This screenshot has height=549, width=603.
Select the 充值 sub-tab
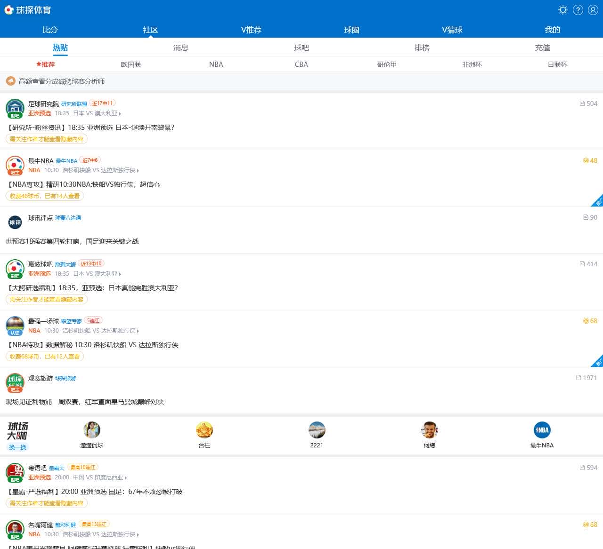click(543, 48)
